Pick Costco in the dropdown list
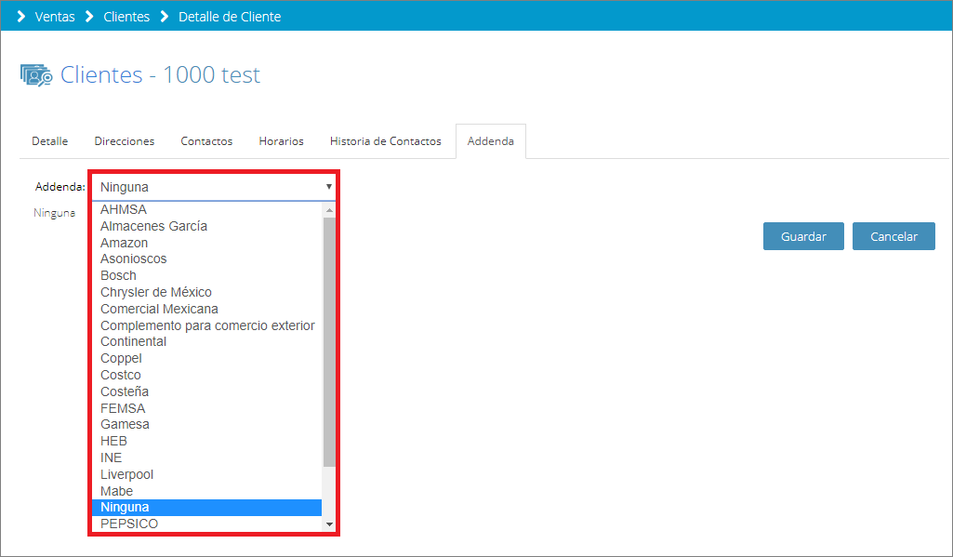Viewport: 953px width, 557px height. (x=206, y=375)
